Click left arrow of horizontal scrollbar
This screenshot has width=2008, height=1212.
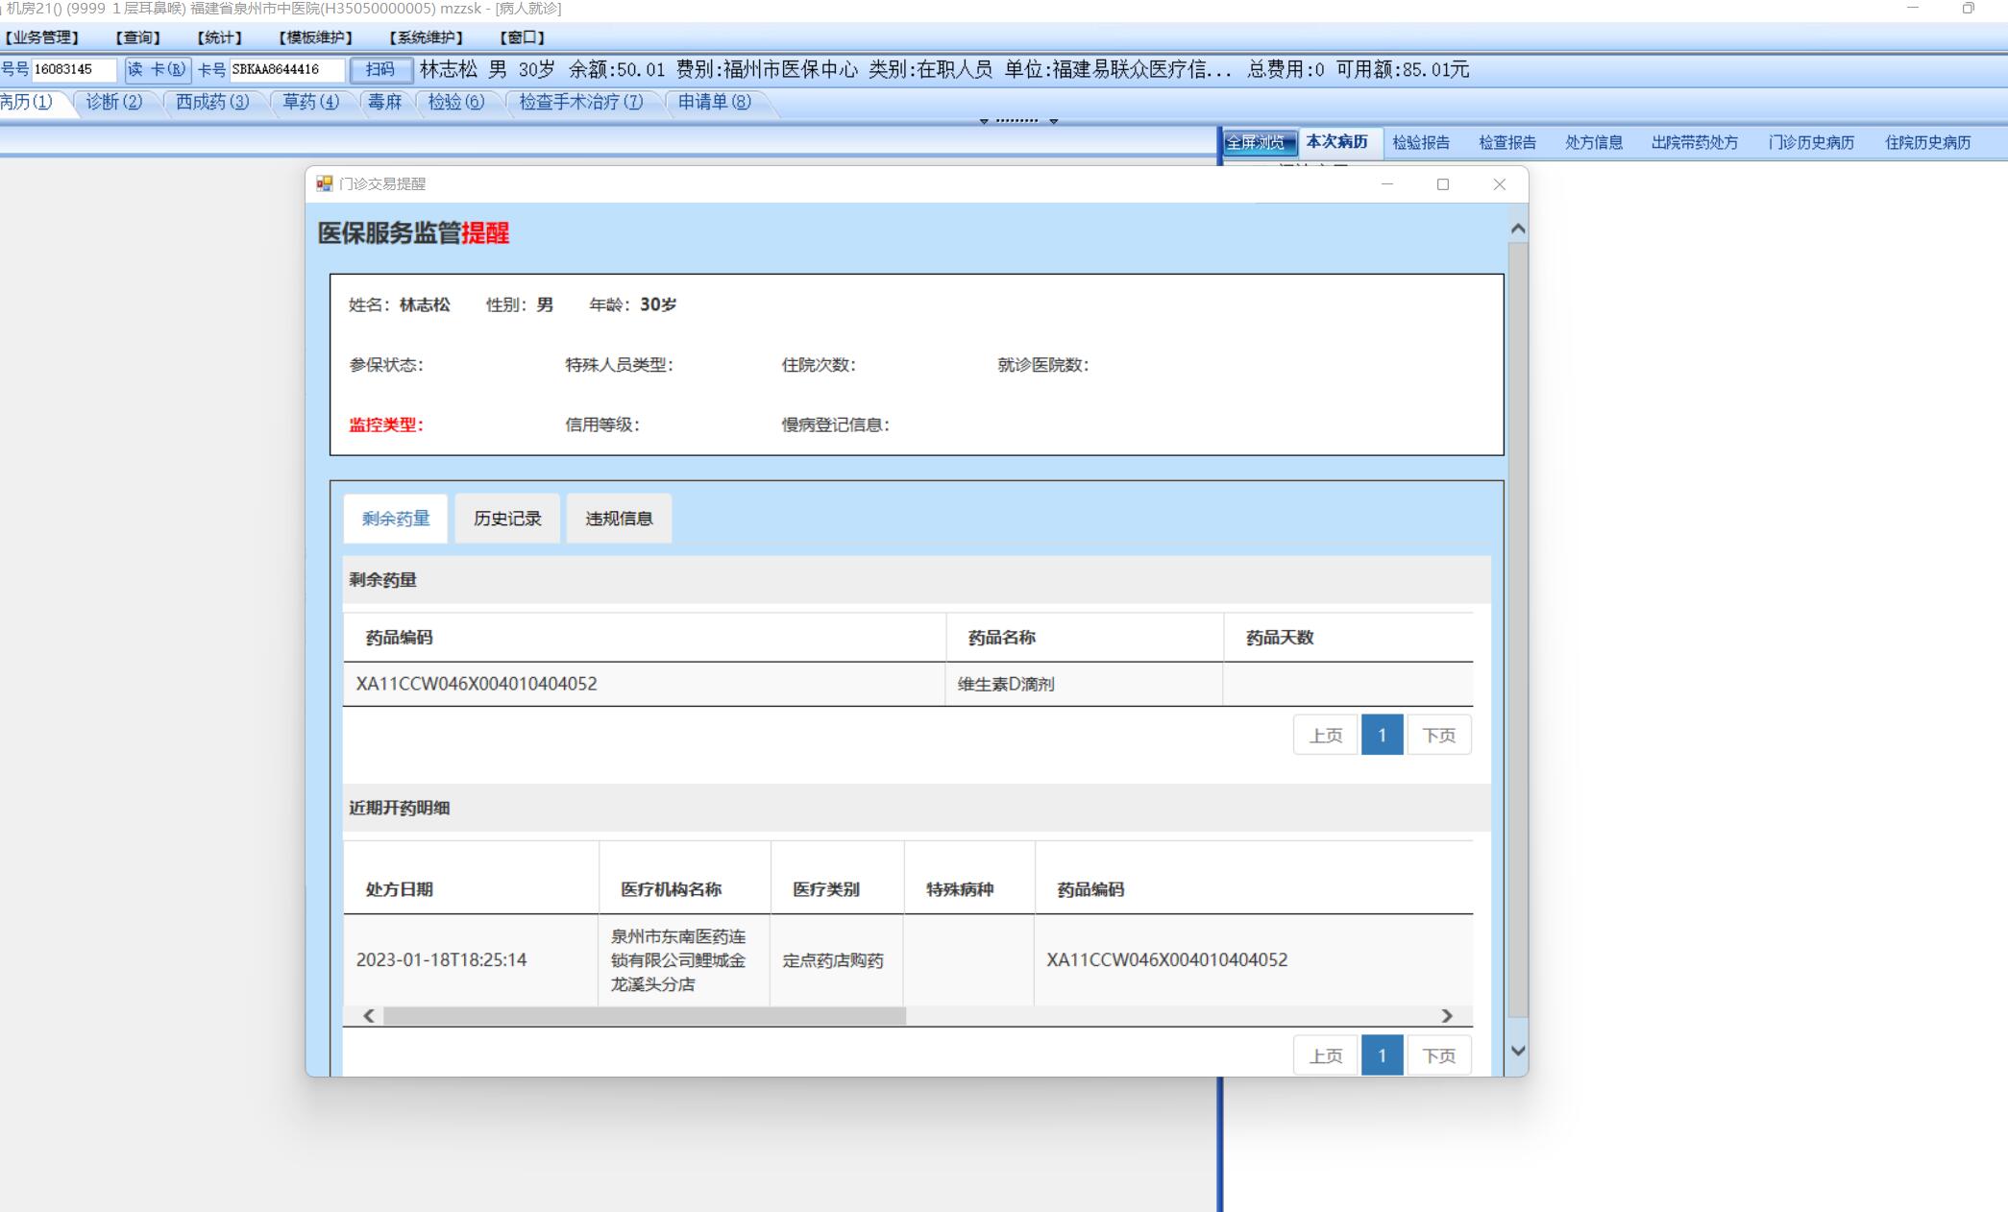[x=369, y=1016]
